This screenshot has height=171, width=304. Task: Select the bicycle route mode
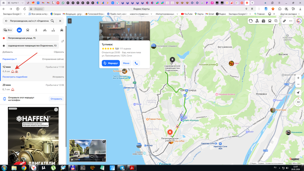(45, 30)
